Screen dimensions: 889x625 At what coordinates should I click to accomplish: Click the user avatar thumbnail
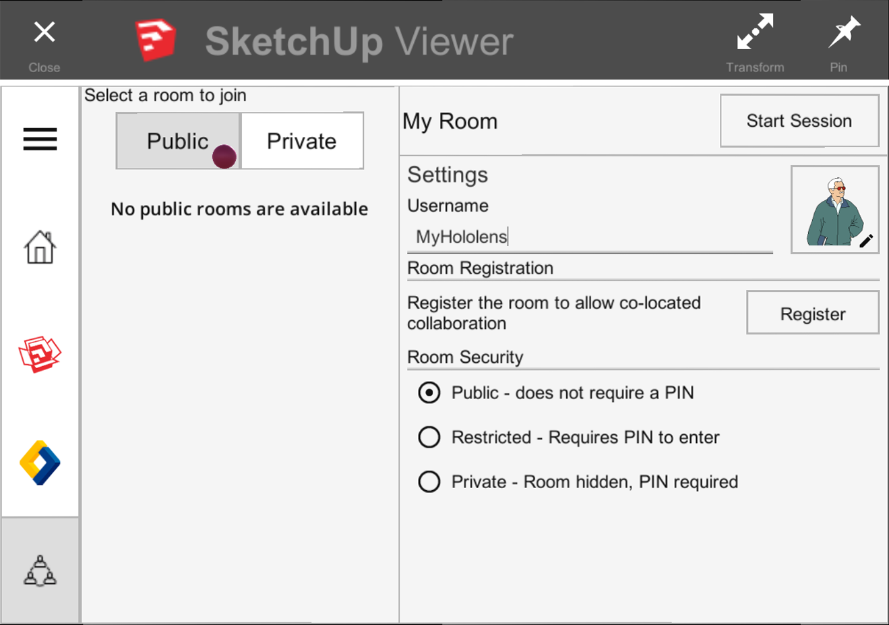[x=834, y=210]
